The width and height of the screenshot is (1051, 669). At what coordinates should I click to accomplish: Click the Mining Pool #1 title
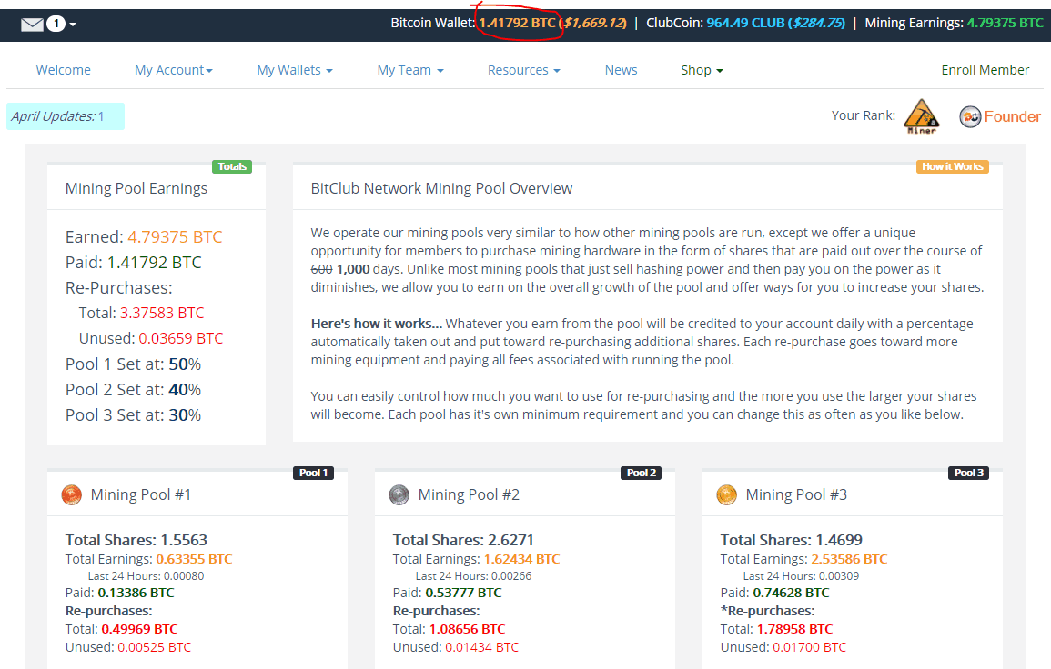[141, 494]
